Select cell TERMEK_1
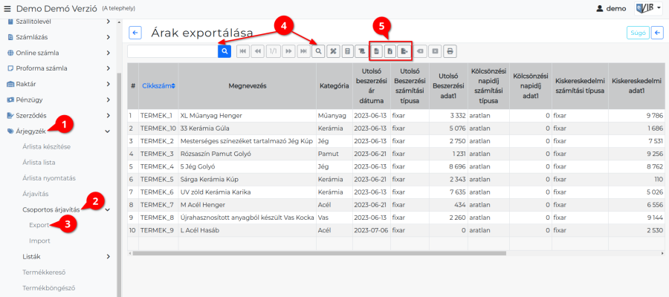 coord(159,116)
